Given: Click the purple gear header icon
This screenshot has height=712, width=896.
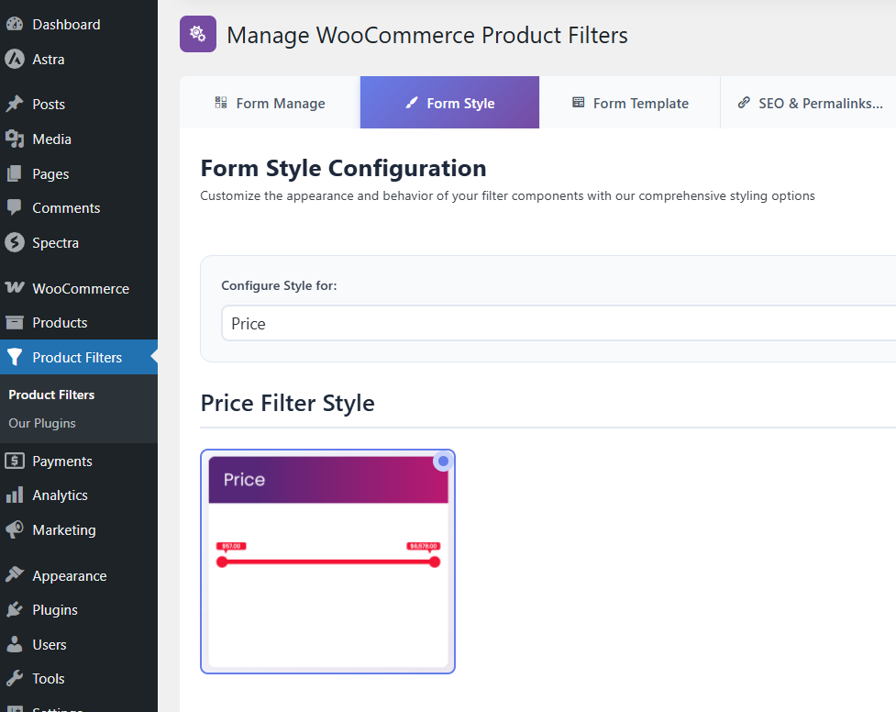Looking at the screenshot, I should [x=198, y=34].
